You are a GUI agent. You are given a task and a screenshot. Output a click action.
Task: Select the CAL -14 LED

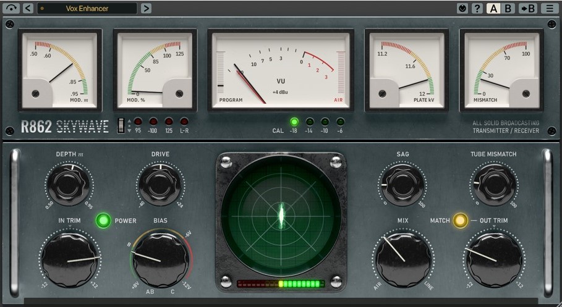[x=309, y=122]
